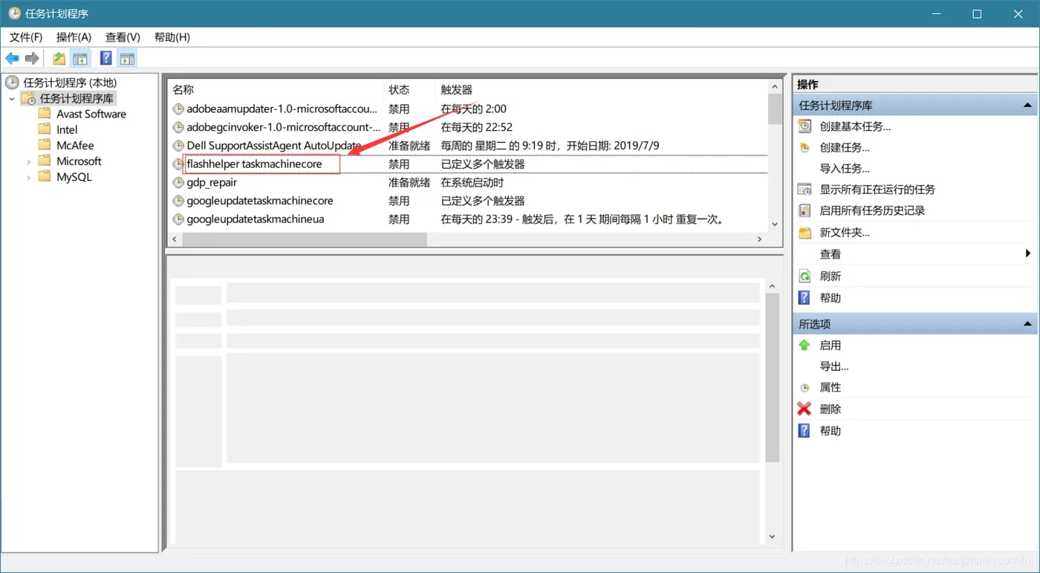Click the clock icon beside googleupdatetaskmachinecore
The image size is (1040, 573).
coord(178,201)
